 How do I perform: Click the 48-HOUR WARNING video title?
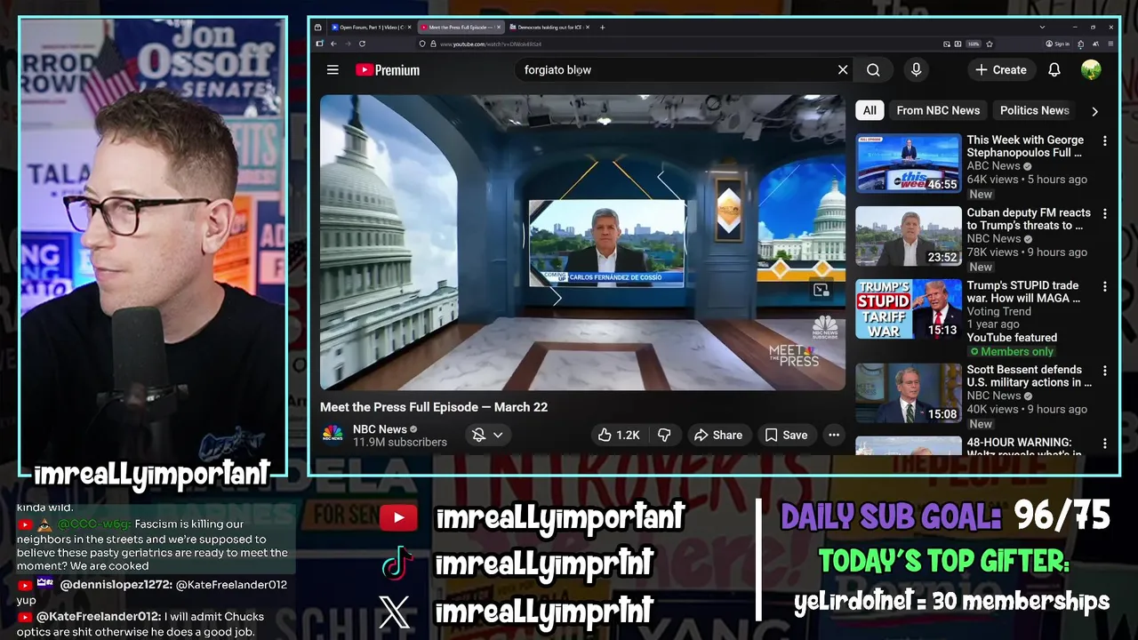click(x=1024, y=447)
